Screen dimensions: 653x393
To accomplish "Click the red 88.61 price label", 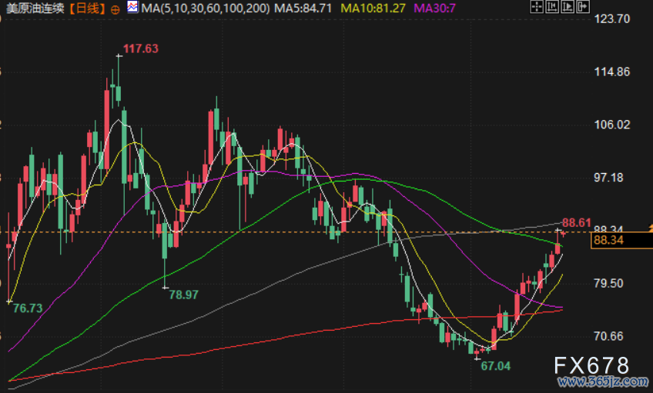I will point(576,223).
